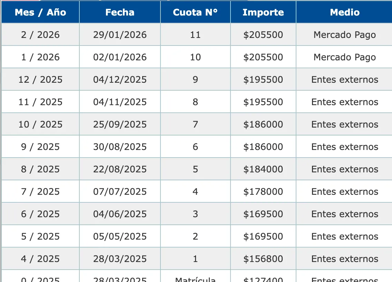Select the $195500 amount for cuota 8
The height and width of the screenshot is (282, 392).
tap(263, 102)
